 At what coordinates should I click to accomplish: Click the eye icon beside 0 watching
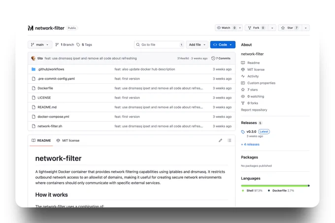click(243, 96)
